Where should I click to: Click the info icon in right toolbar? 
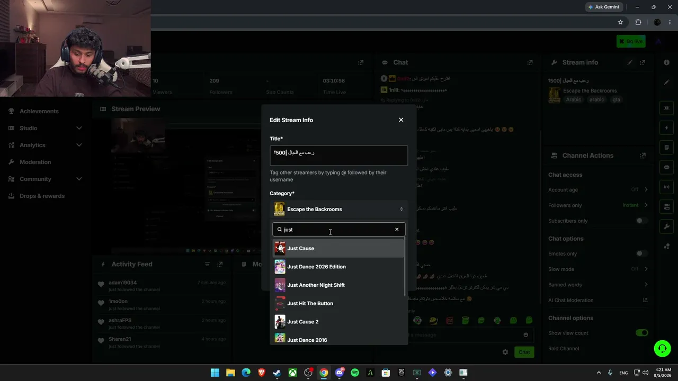[666, 62]
